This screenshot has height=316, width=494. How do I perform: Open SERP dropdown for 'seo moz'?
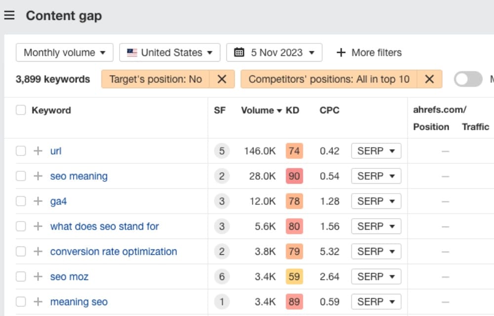(x=376, y=276)
